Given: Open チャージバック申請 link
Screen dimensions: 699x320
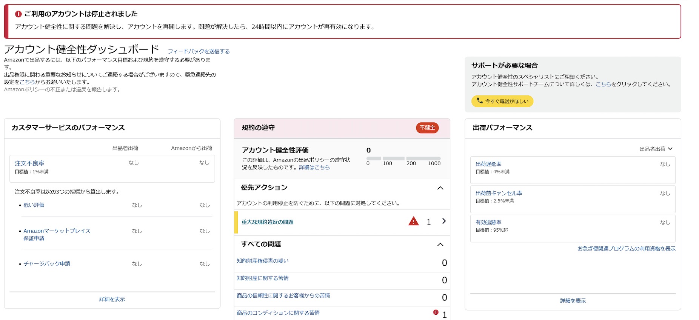Looking at the screenshot, I should (47, 264).
